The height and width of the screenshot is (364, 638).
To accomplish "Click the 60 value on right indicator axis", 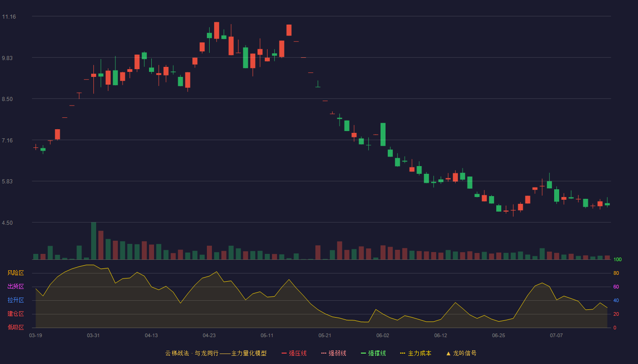I will click(x=616, y=287).
